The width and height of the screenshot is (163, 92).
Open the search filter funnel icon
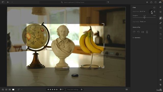click(108, 2)
